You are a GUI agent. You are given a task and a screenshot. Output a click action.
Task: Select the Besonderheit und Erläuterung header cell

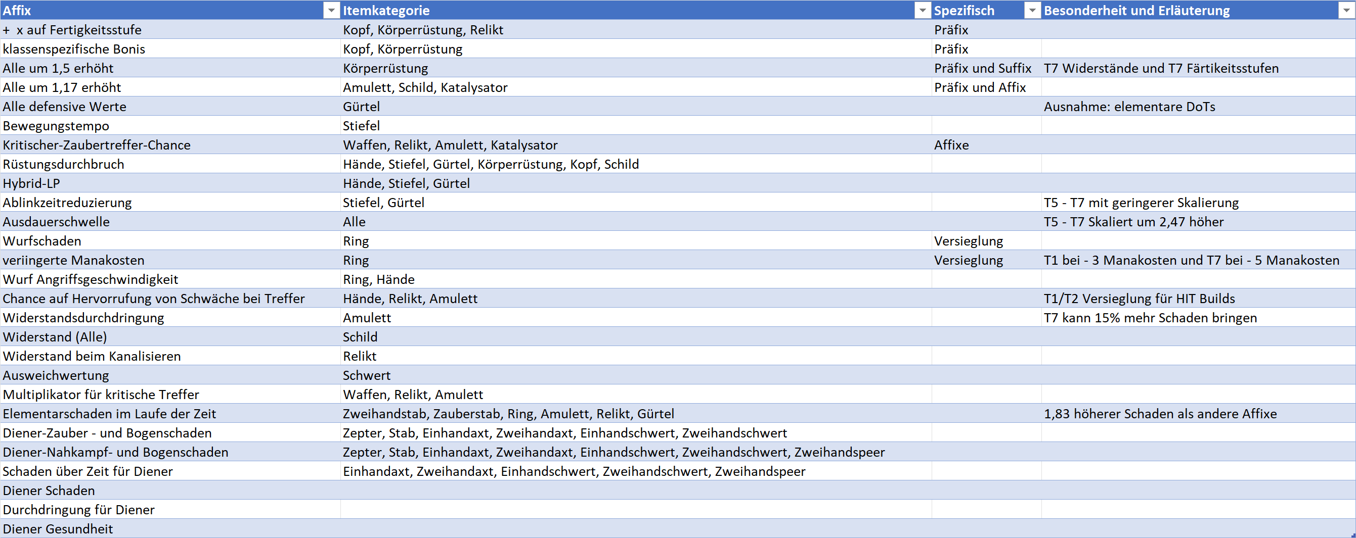1198,11
